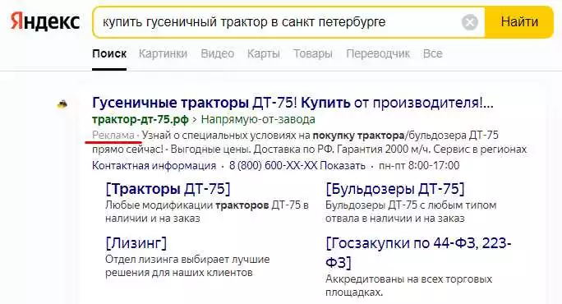Screen dimensions: 562x304
Task: Click the Любые модификации тракторов description text
Action: (x=207, y=211)
